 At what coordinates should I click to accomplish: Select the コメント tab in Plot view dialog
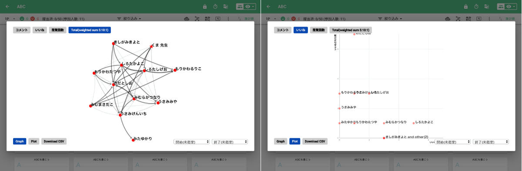pos(282,30)
